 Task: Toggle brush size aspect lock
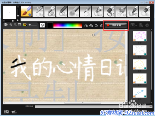(x=18, y=20)
